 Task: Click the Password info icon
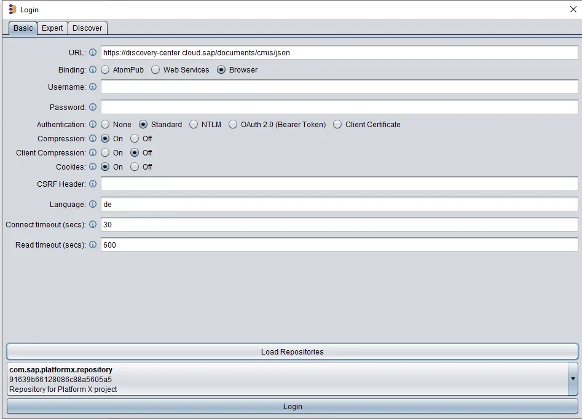coord(93,108)
